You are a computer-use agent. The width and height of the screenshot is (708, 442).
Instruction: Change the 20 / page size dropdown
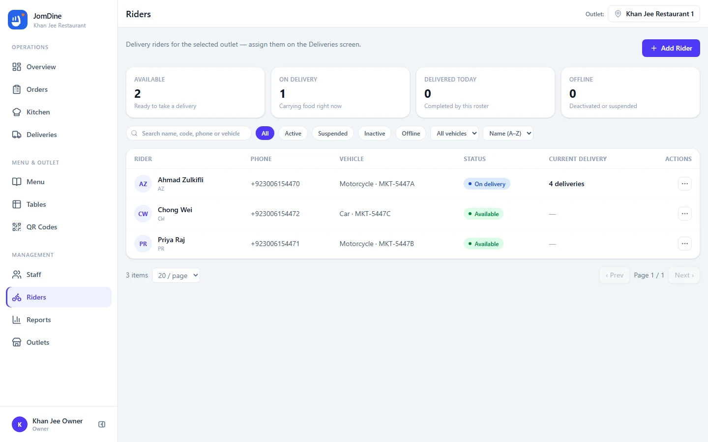pos(176,276)
